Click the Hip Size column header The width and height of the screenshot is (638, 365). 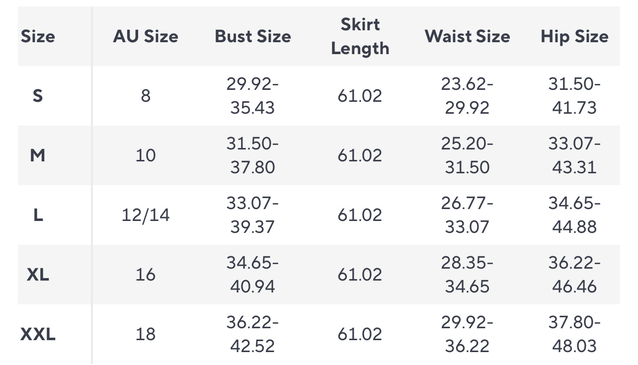pyautogui.click(x=574, y=37)
